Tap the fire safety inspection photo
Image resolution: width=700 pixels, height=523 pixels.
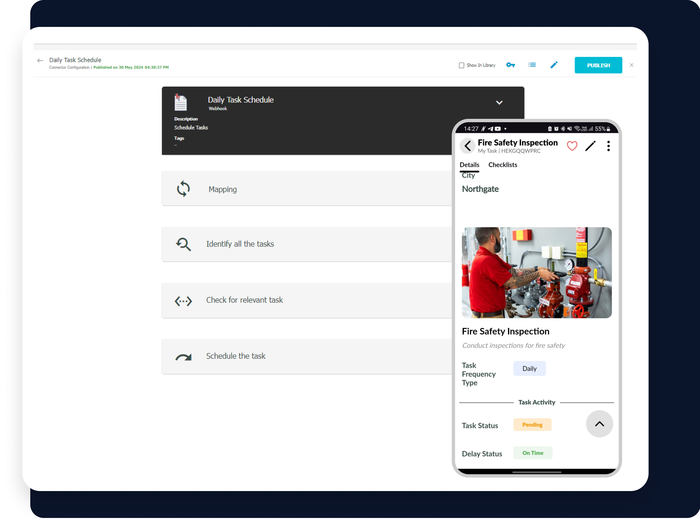click(537, 273)
